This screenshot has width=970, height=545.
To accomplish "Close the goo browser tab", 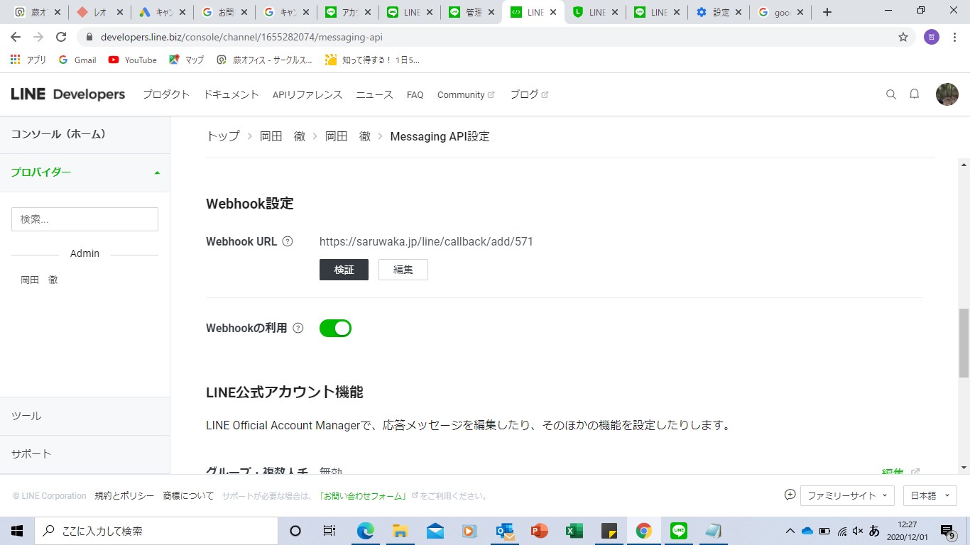I will [x=802, y=12].
